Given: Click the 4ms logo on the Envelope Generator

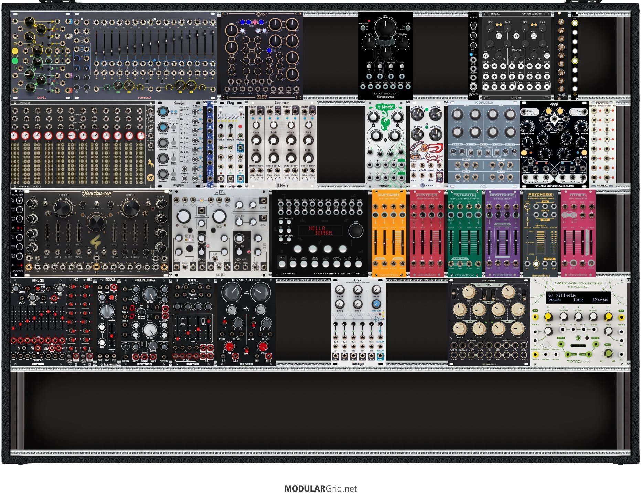Looking at the screenshot, I should click(x=554, y=104).
